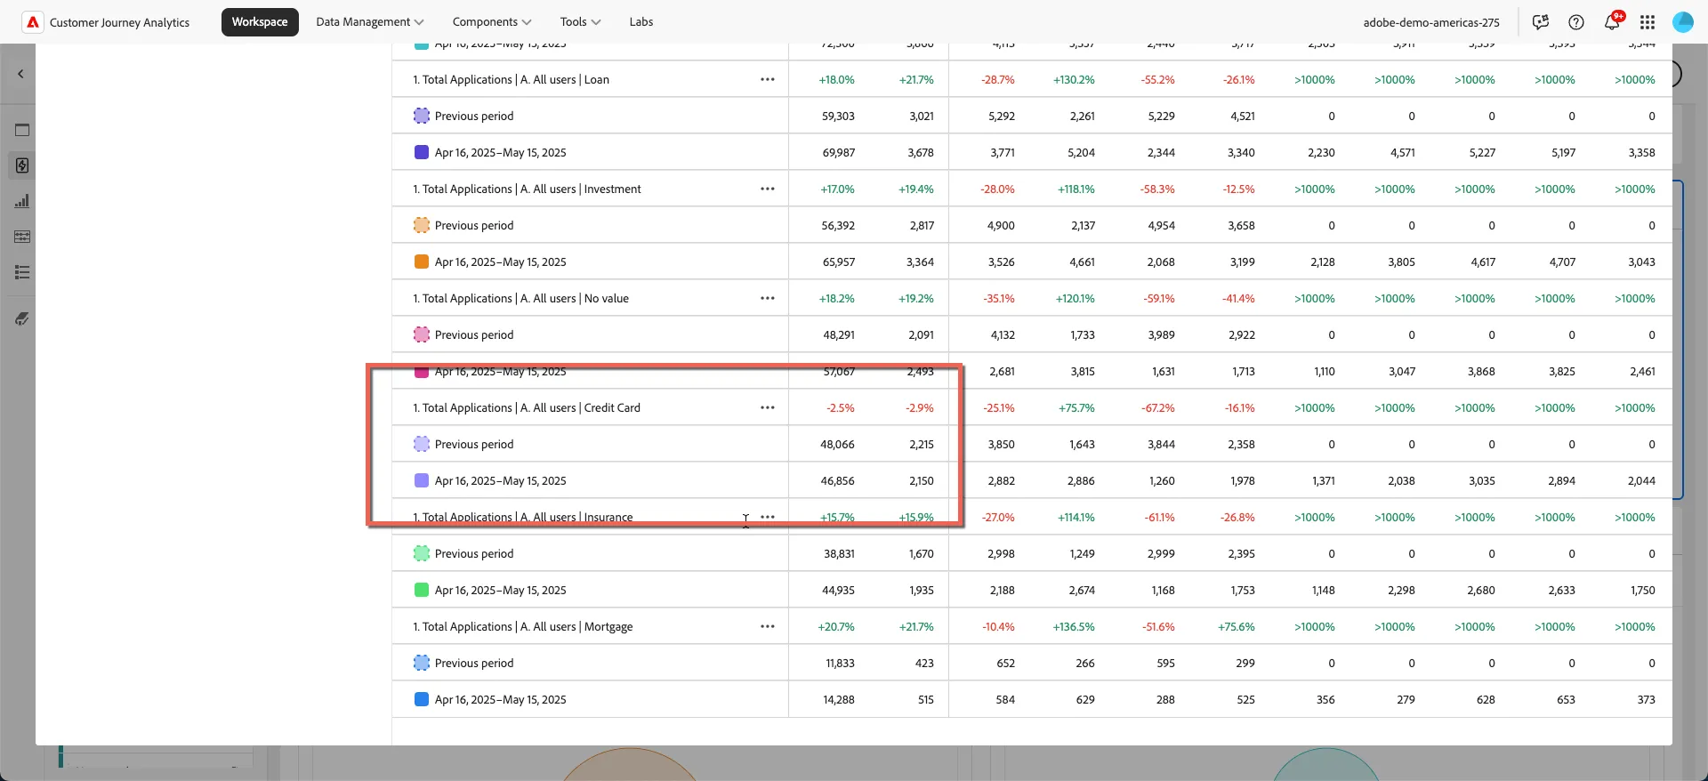
Task: Open the Panels icon in left rail
Action: click(22, 130)
